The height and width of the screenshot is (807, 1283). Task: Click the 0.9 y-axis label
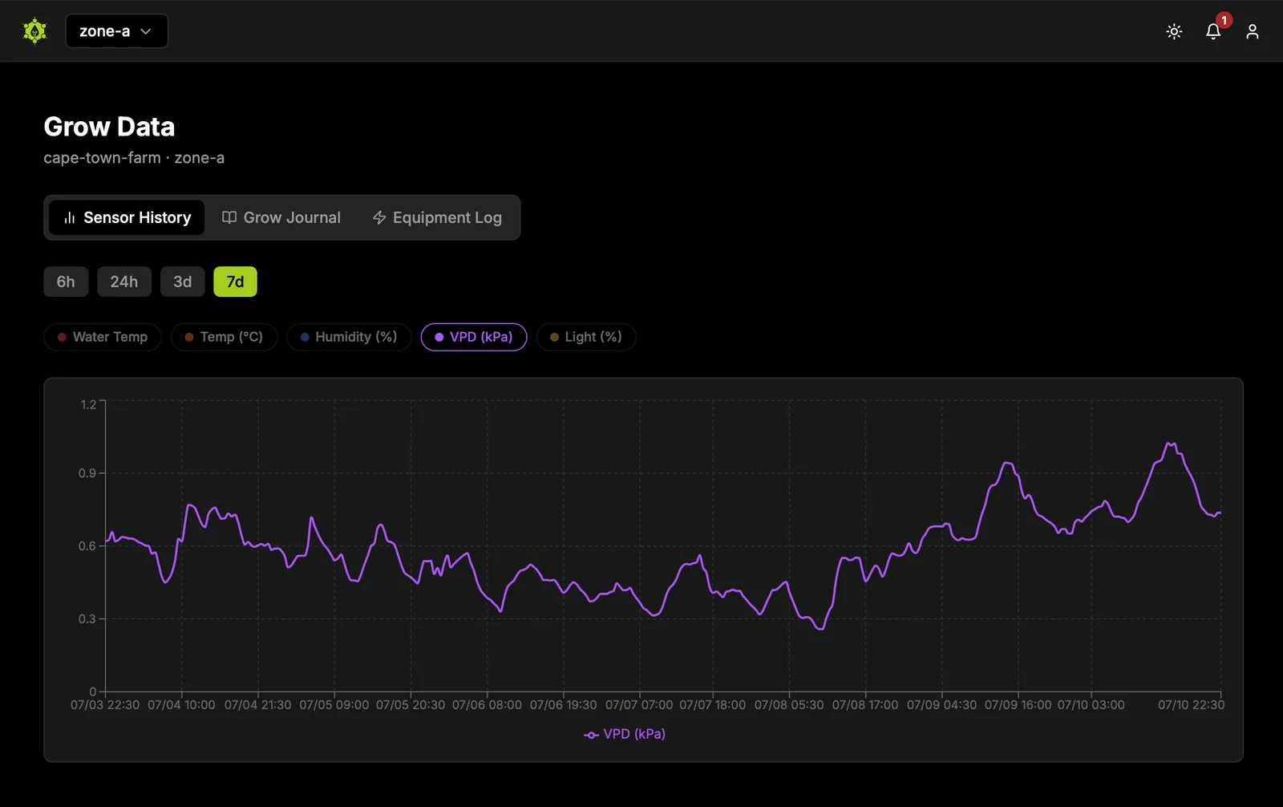click(x=87, y=473)
